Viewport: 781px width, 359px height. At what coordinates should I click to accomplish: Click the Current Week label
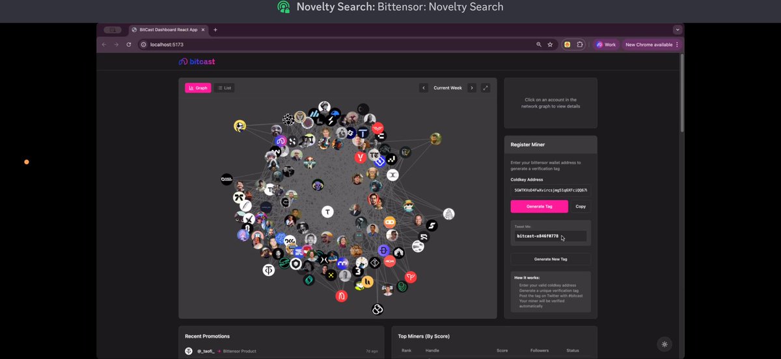pos(448,88)
